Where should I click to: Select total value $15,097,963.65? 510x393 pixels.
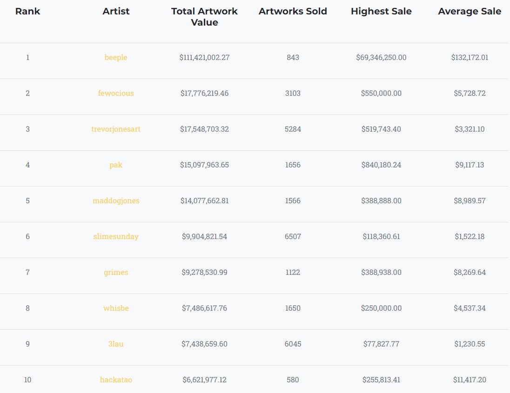coord(204,165)
